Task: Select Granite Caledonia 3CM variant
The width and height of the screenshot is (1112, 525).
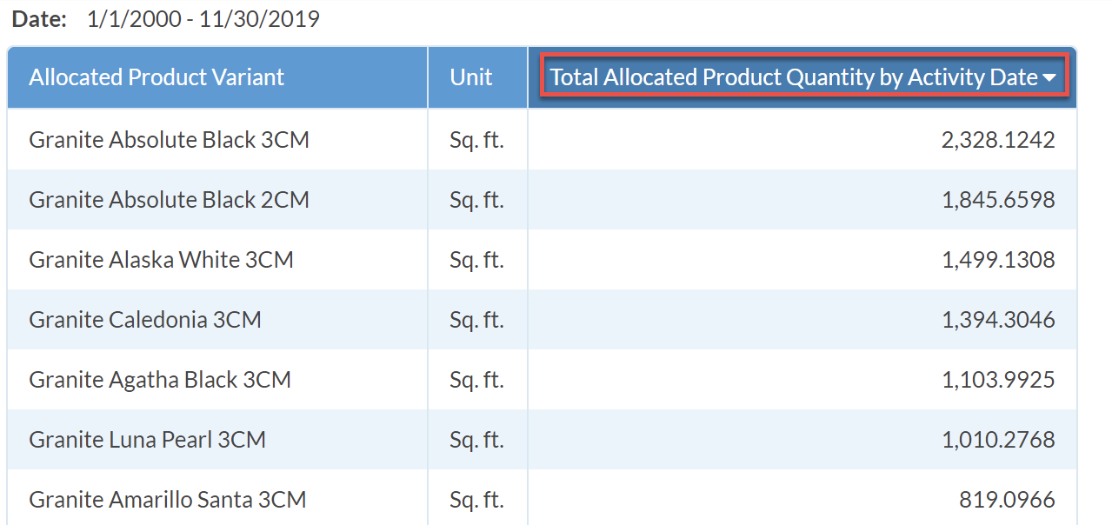Action: point(145,319)
